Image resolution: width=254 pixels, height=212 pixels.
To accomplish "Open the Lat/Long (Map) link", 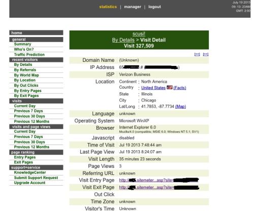I will pos(180,107).
